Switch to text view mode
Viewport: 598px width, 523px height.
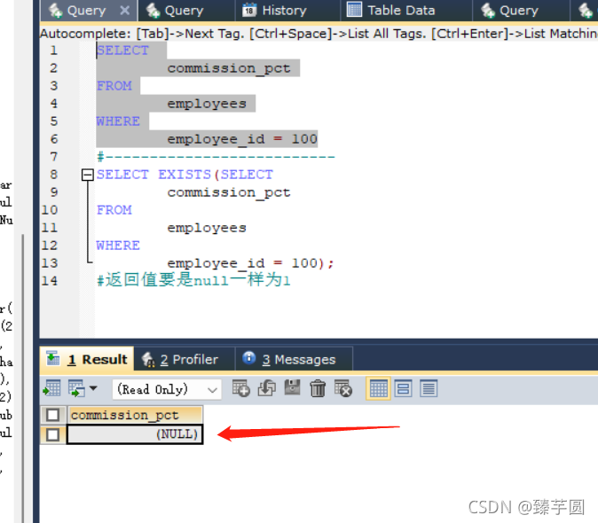click(429, 388)
